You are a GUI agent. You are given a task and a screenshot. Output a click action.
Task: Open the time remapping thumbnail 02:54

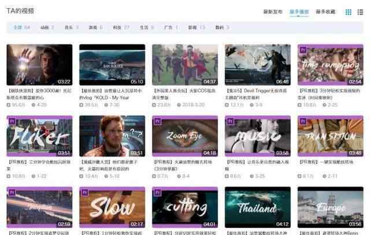pos(330,65)
